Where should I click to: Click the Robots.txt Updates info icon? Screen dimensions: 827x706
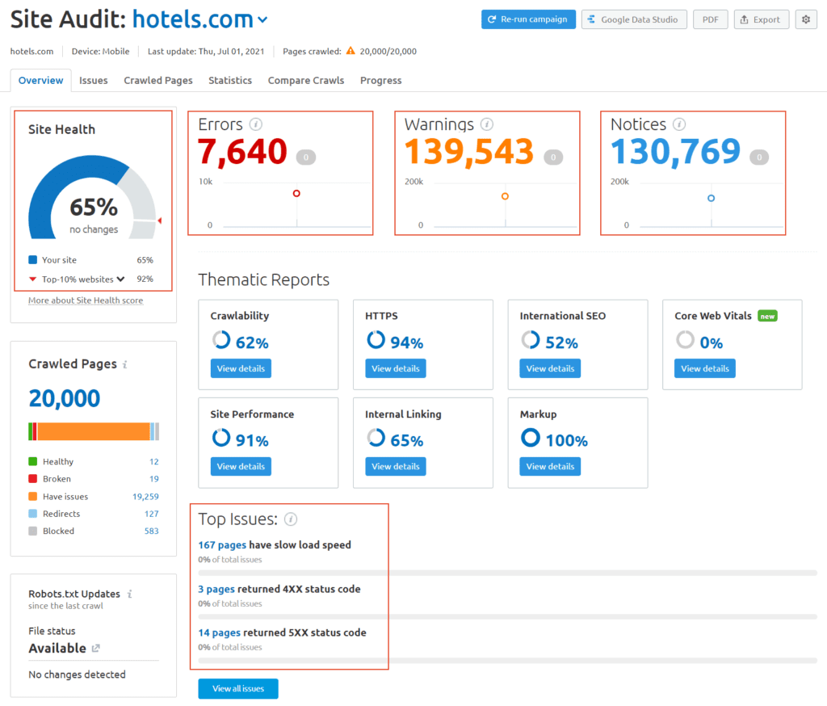tap(130, 595)
